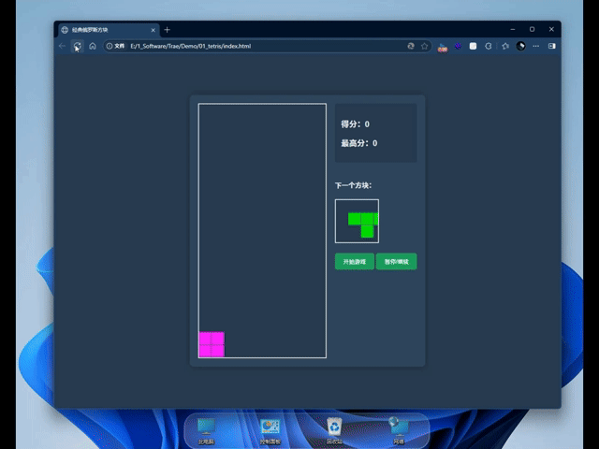
Task: Open the browser extensions puzzle icon
Action: (x=489, y=46)
